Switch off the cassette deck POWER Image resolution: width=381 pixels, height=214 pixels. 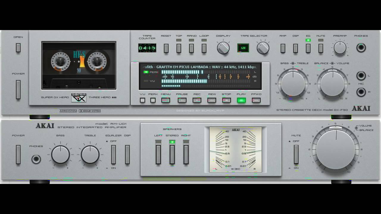pyautogui.click(x=18, y=89)
